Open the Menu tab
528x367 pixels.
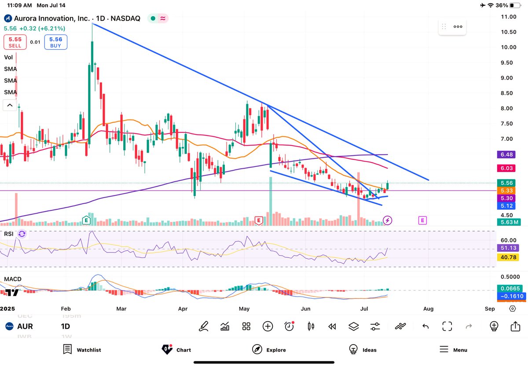pyautogui.click(x=453, y=350)
